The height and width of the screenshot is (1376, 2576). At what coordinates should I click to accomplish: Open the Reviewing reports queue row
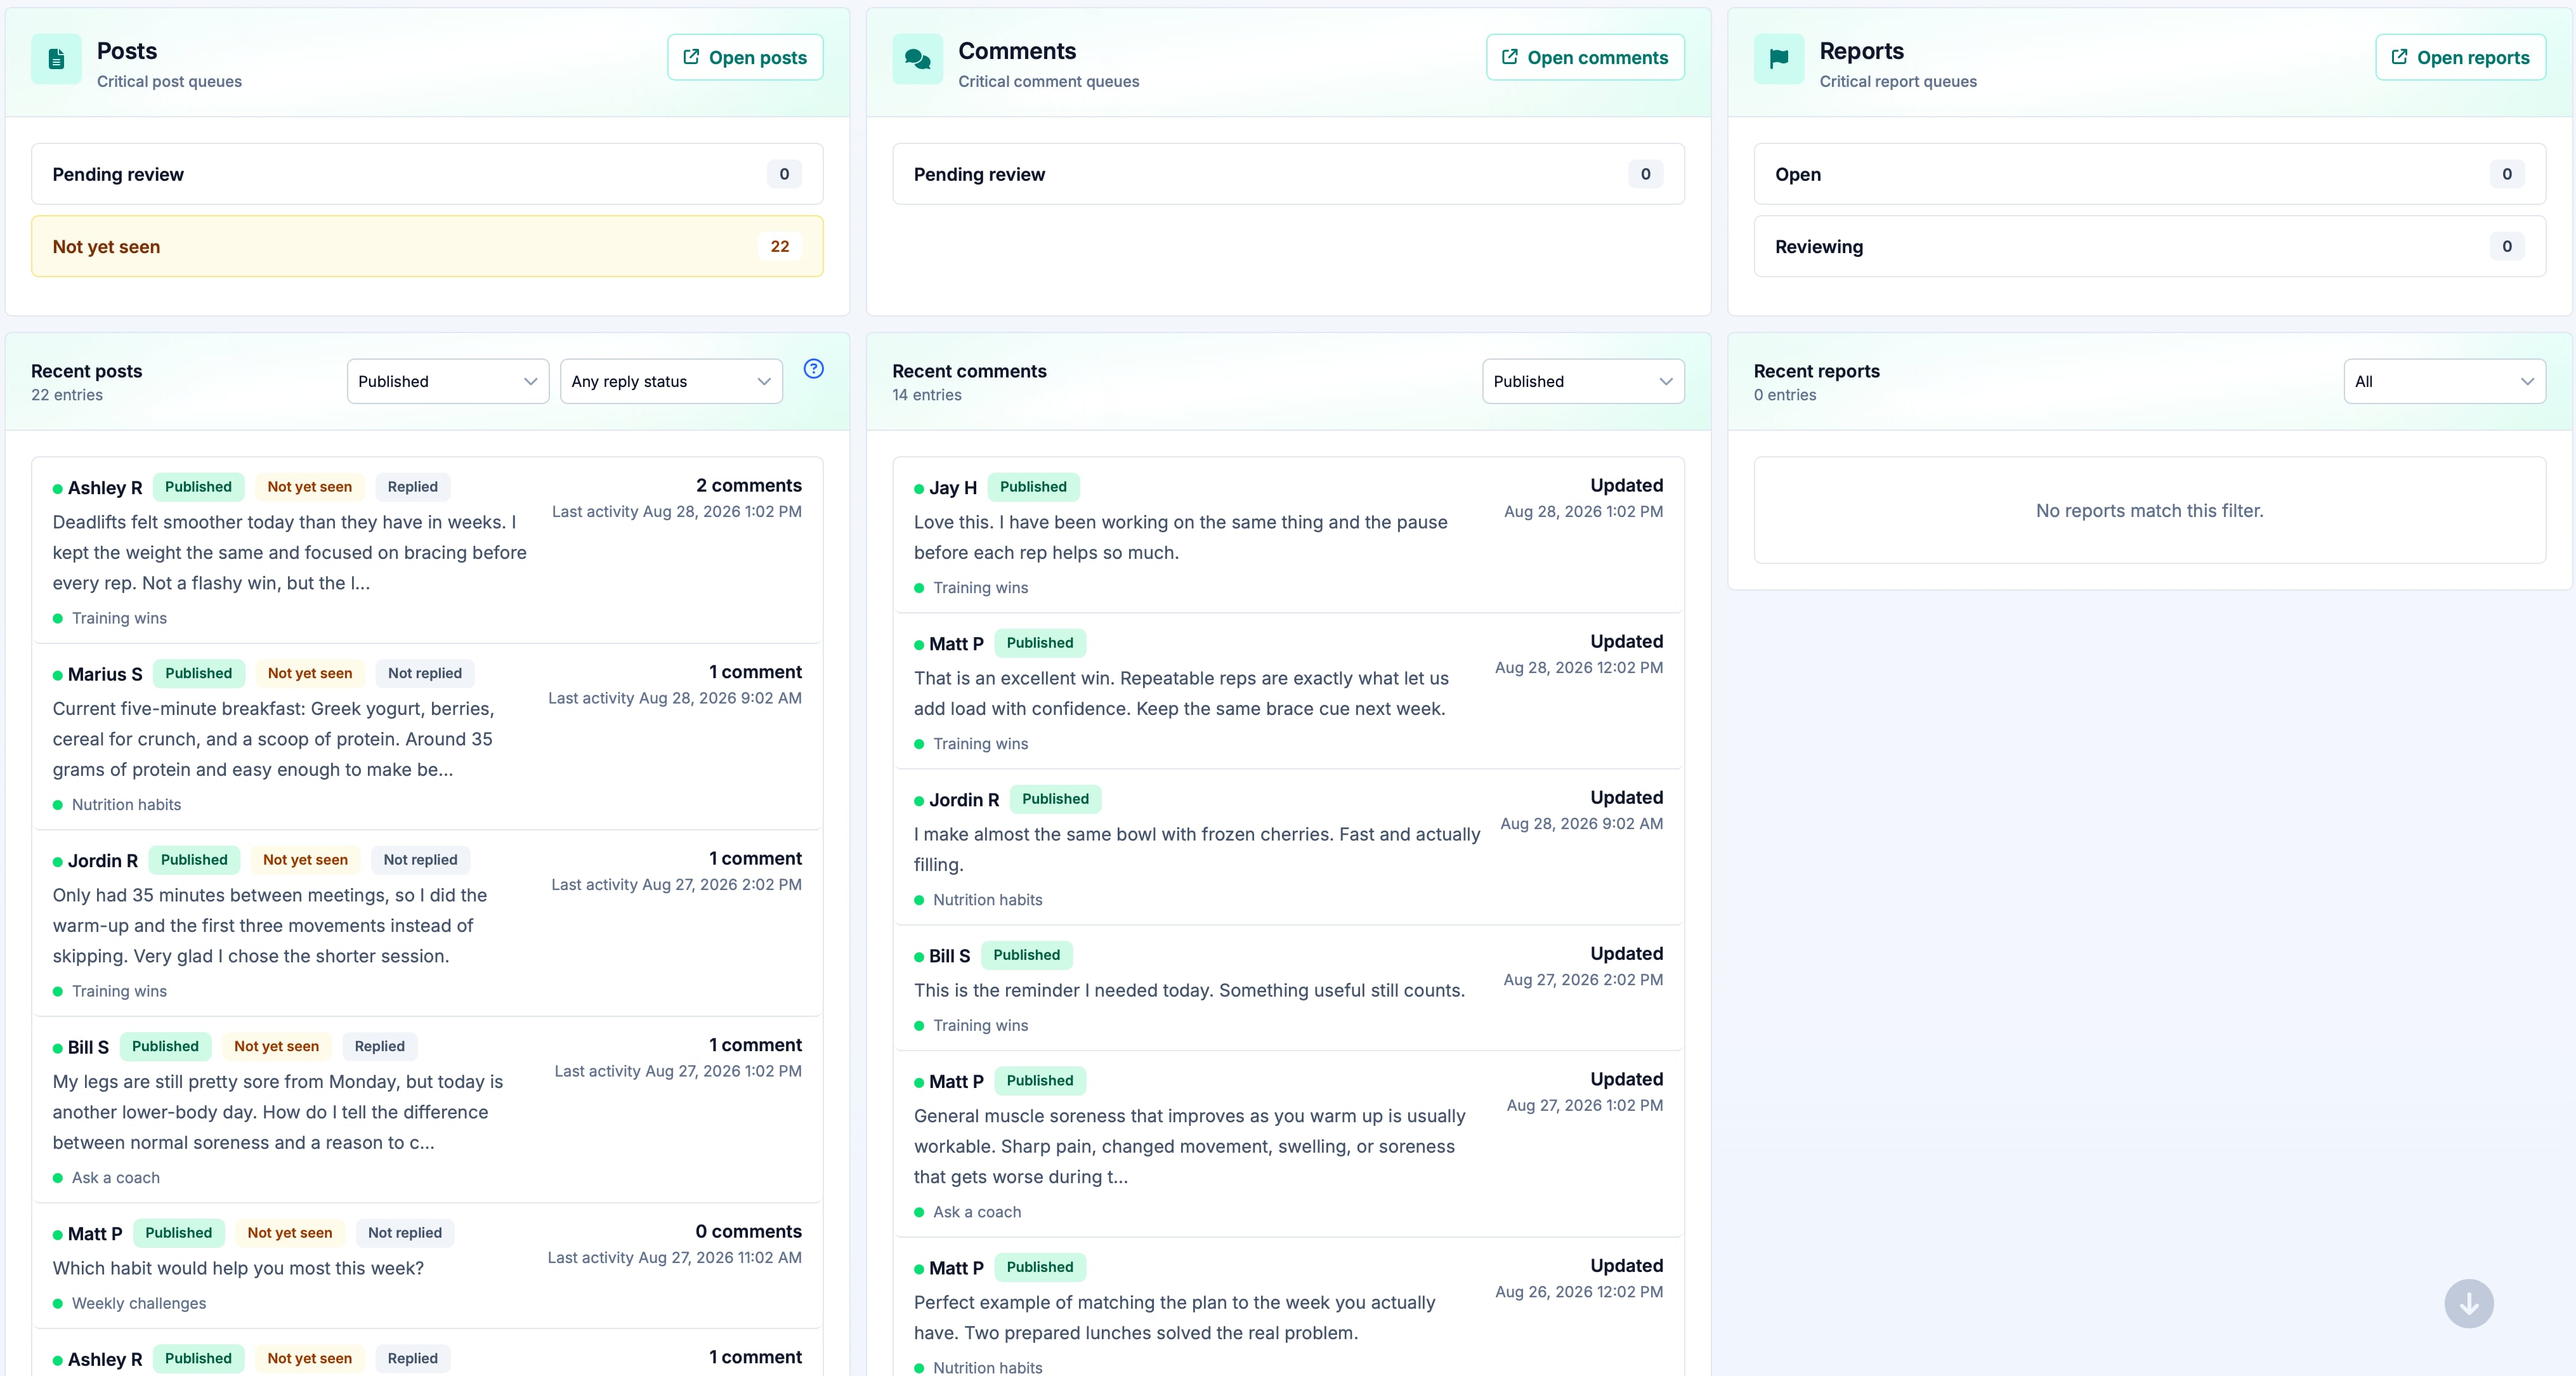[x=2149, y=246]
